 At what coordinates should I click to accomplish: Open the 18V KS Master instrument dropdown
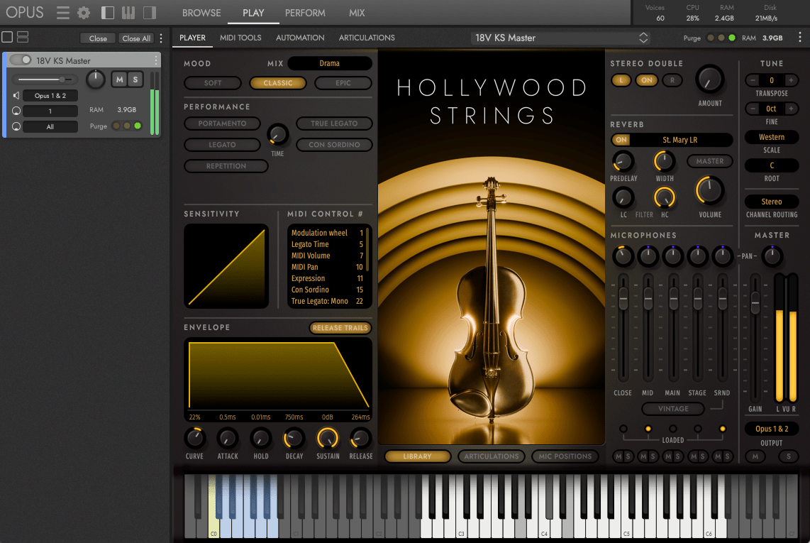point(560,38)
